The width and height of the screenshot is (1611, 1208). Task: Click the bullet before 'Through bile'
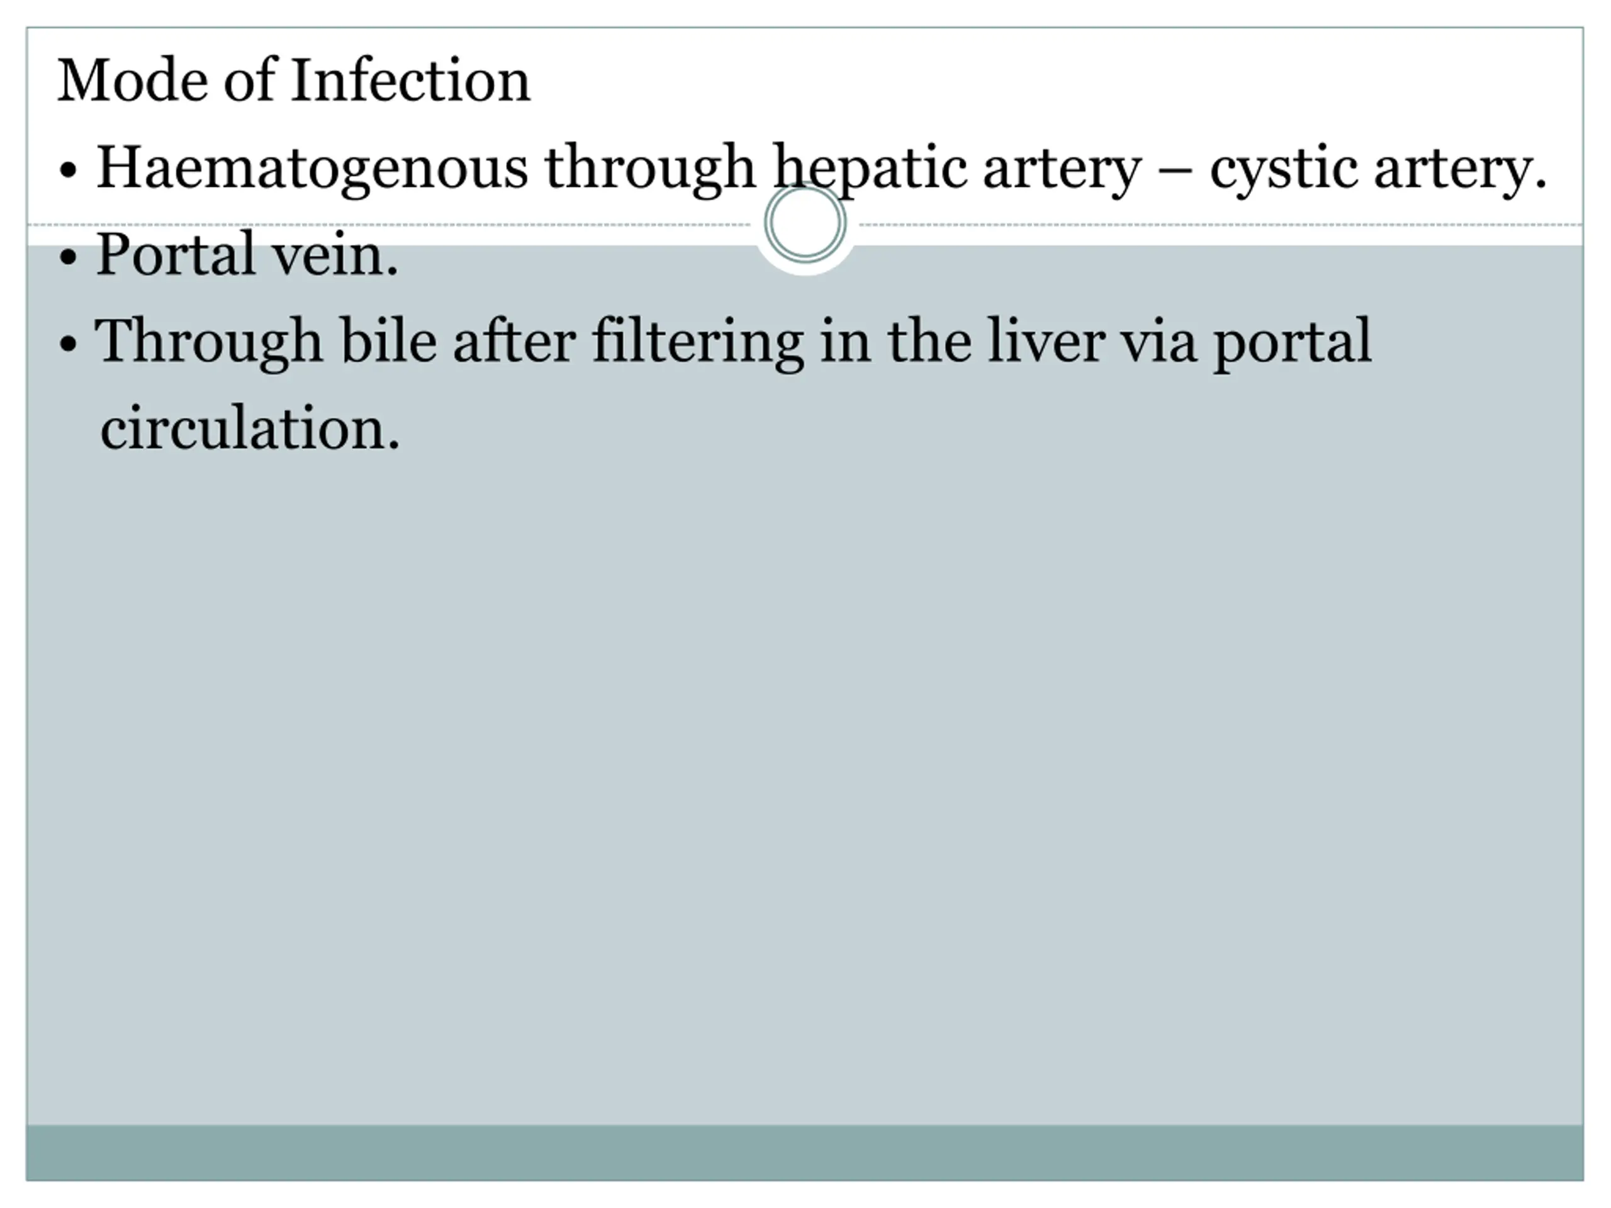tap(68, 344)
